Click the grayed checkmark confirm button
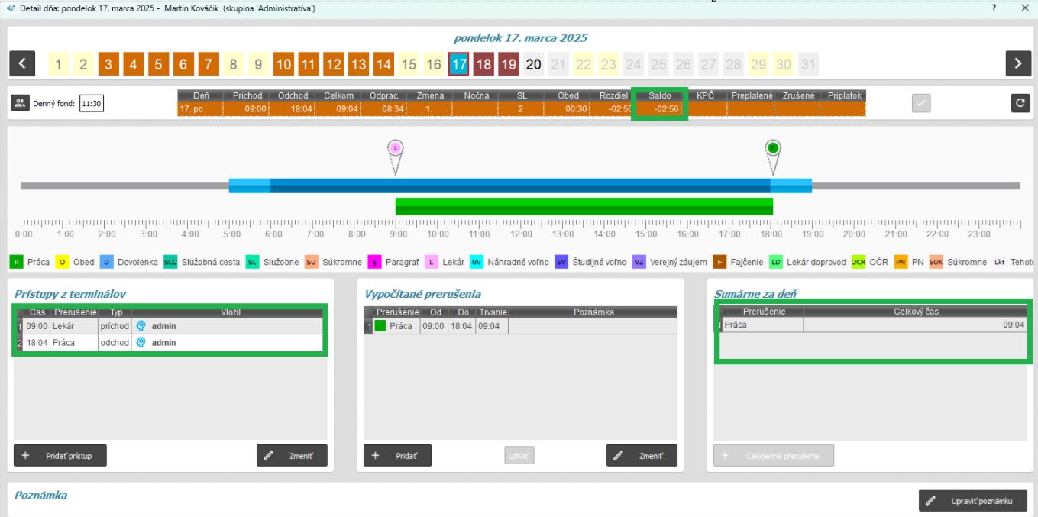Screen dimensions: 1038x517 (921, 104)
